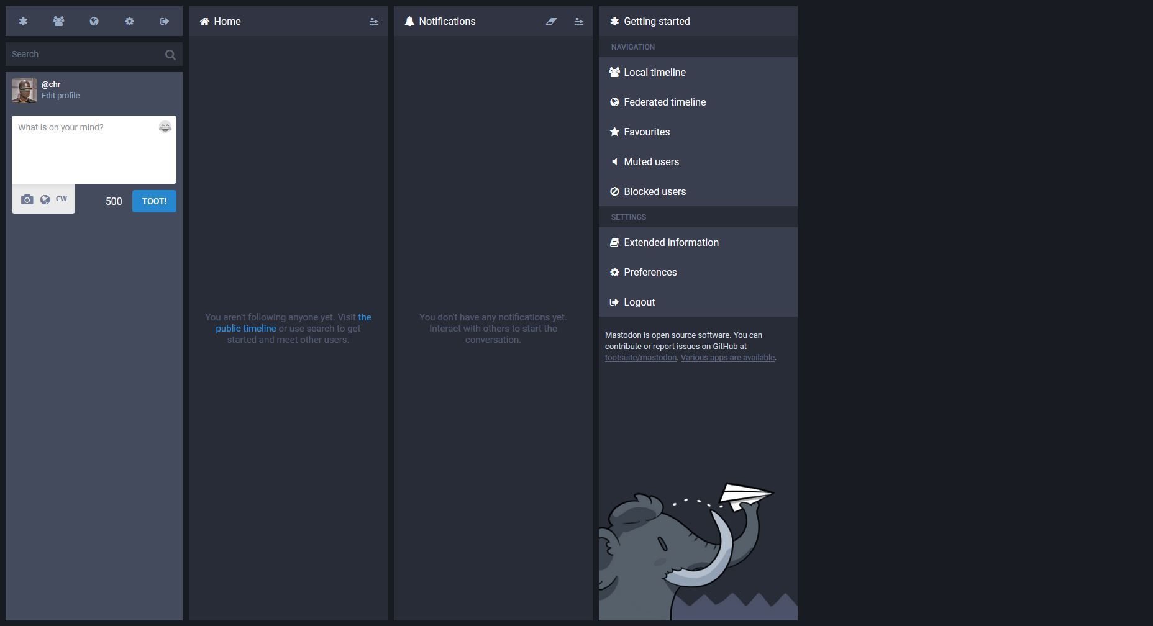Open Favourites in navigation
Screen dimensions: 1153x626
tap(698, 132)
